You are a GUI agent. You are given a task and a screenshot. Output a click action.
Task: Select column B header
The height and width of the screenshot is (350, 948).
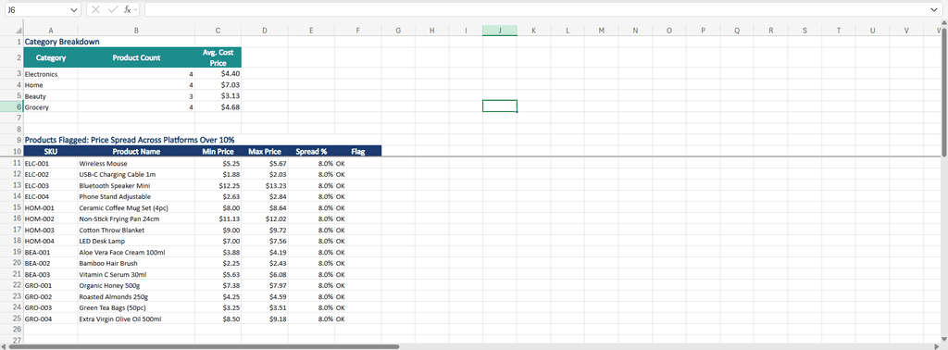[136, 31]
